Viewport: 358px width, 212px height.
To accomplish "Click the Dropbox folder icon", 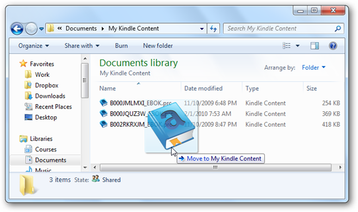I will (x=28, y=85).
